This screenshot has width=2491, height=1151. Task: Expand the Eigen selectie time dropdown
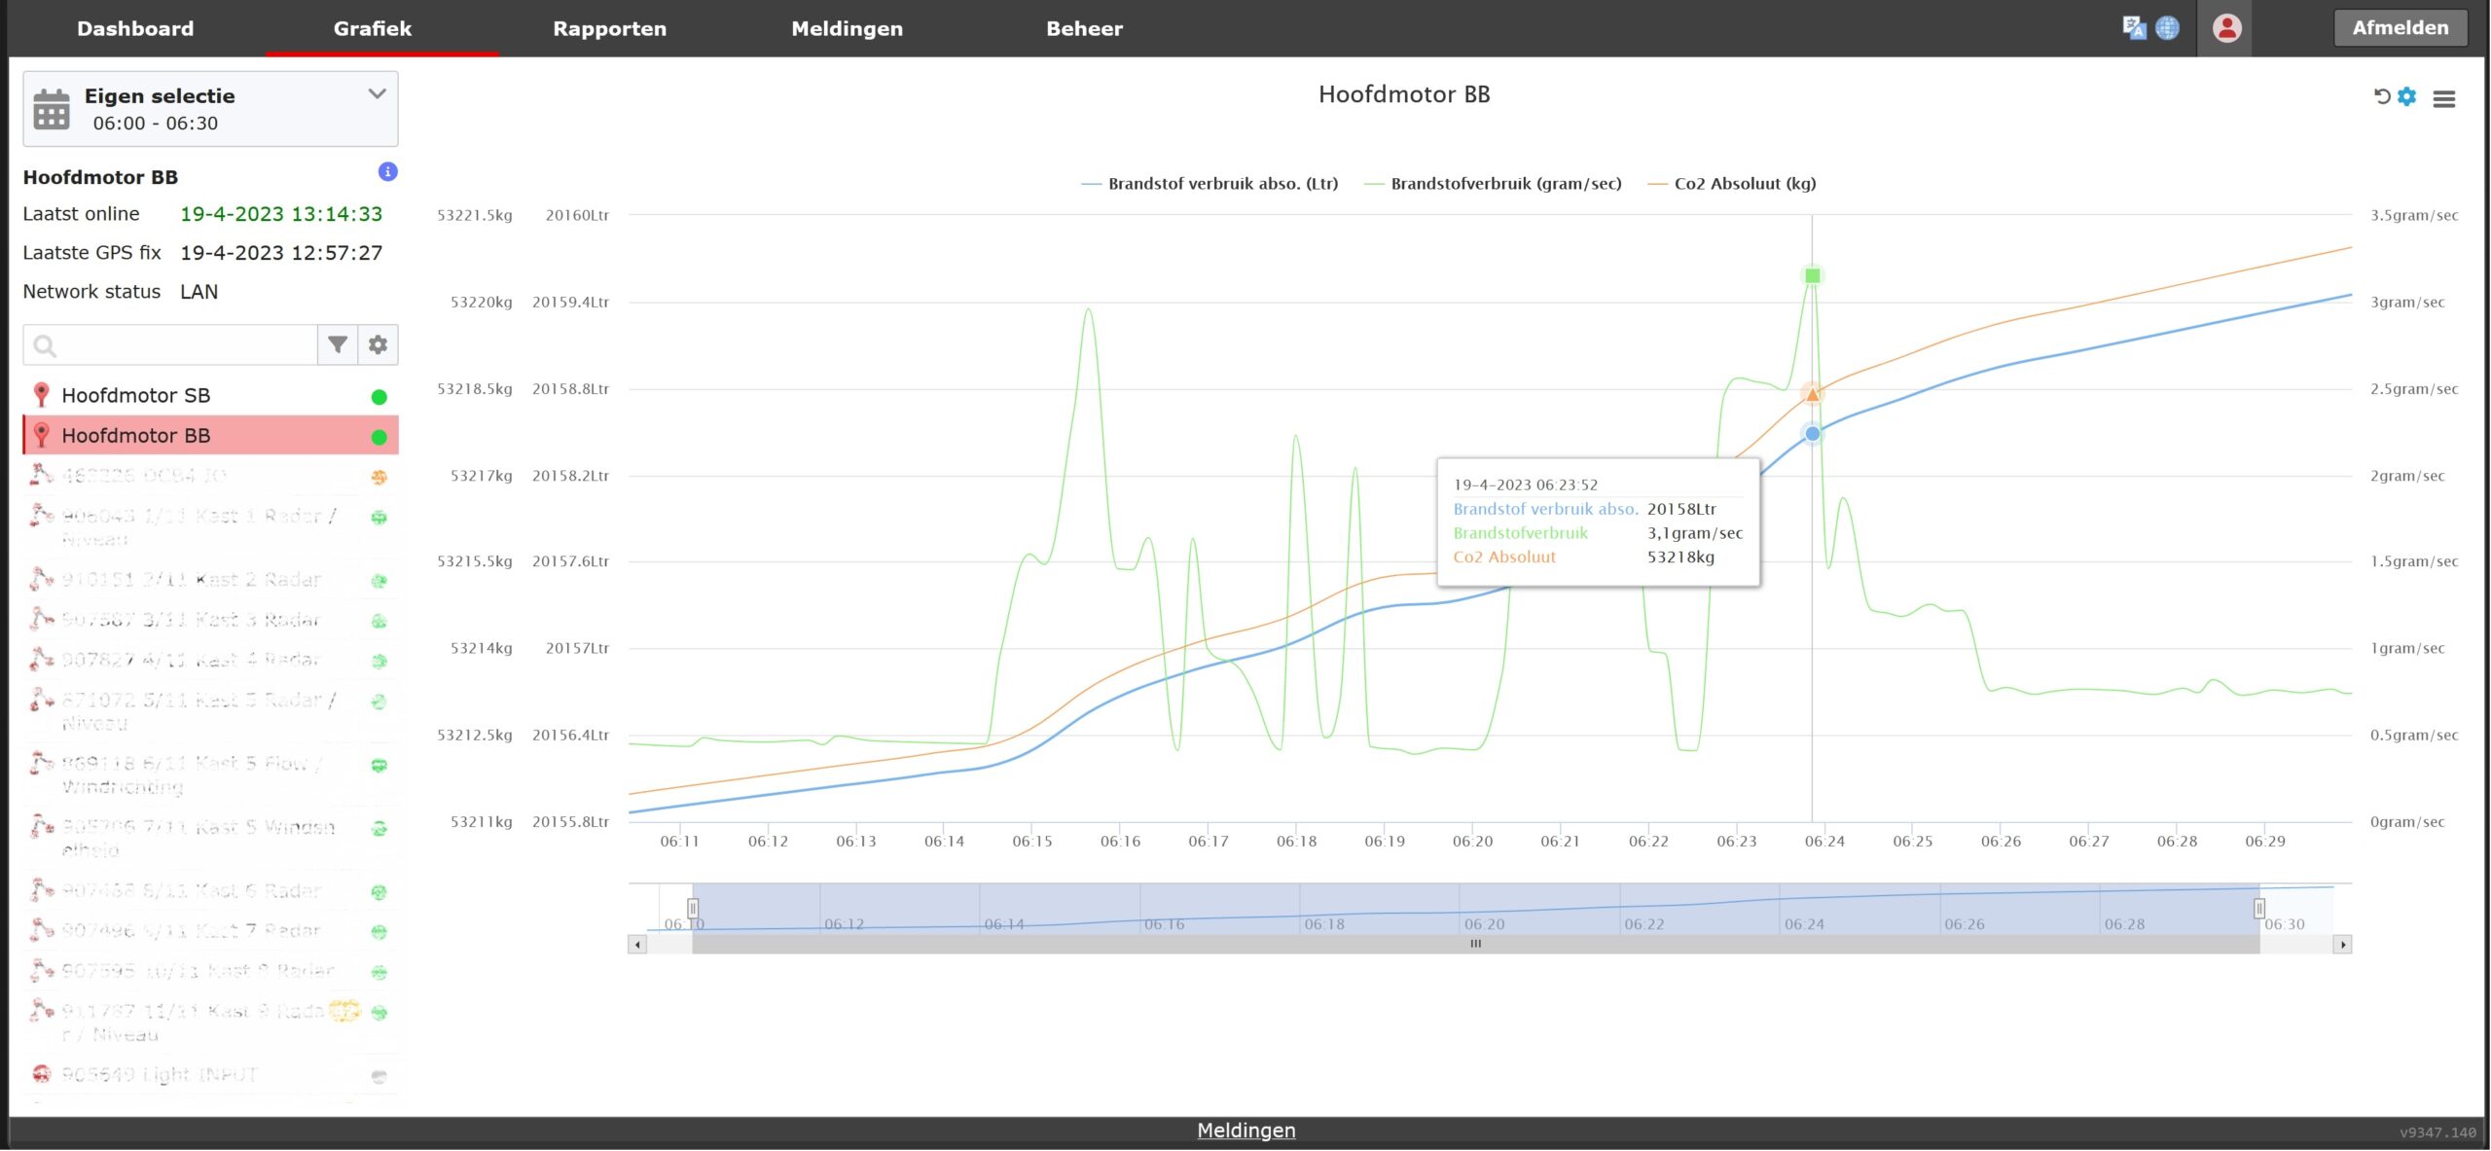377,94
